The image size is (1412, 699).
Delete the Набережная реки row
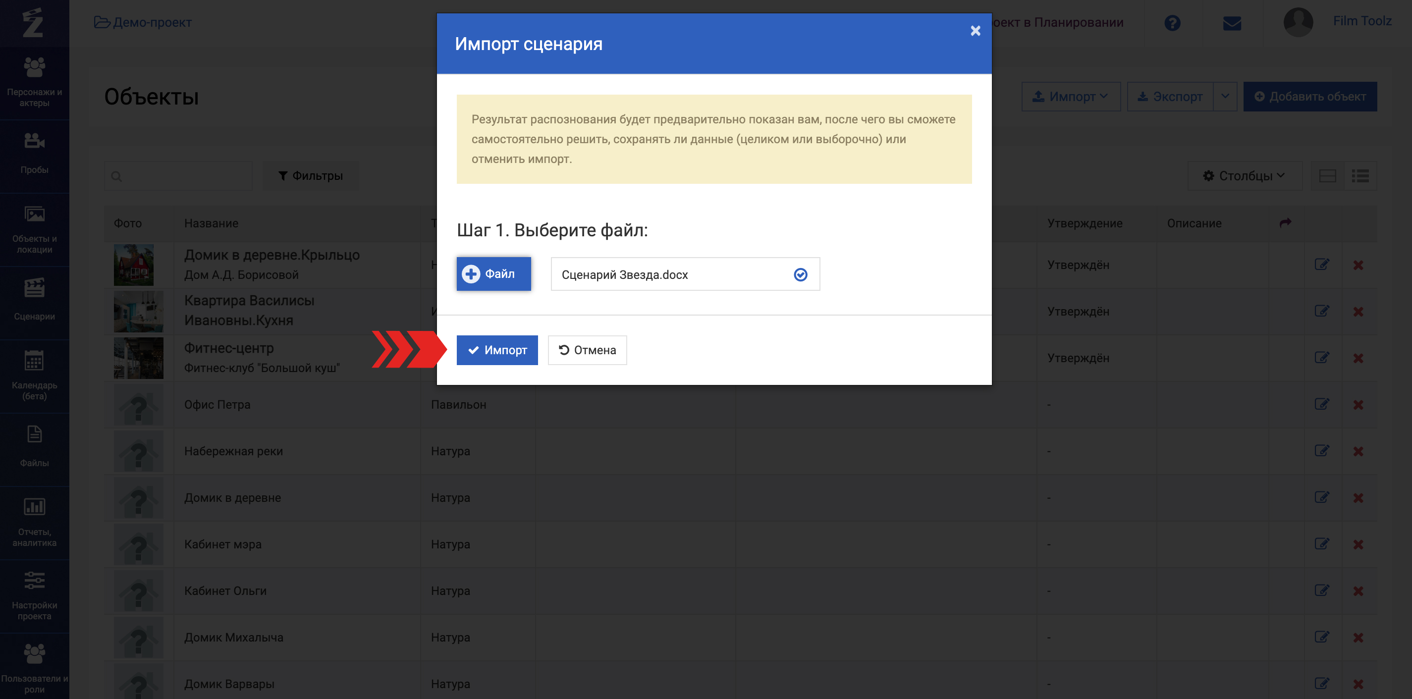click(x=1358, y=451)
